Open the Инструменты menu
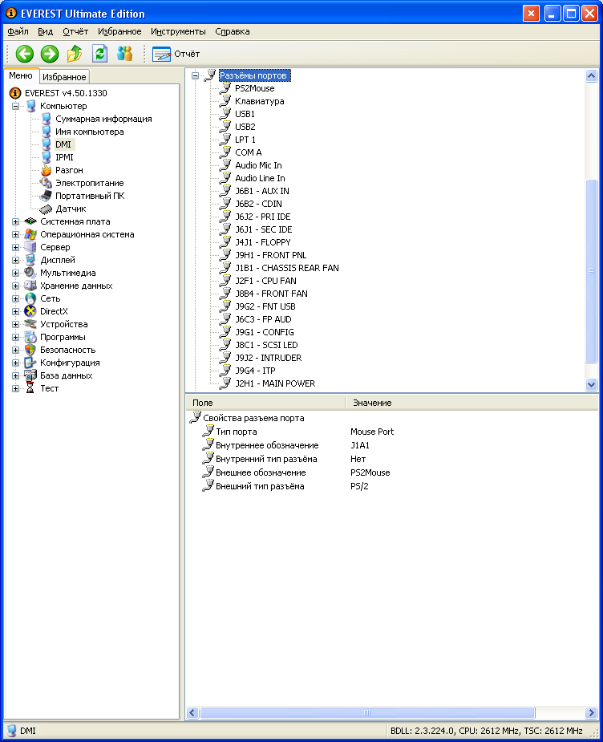Image resolution: width=603 pixels, height=742 pixels. coord(178,32)
